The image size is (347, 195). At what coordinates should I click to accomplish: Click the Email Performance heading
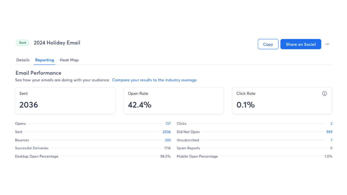click(x=38, y=73)
